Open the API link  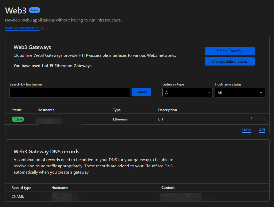click(262, 130)
